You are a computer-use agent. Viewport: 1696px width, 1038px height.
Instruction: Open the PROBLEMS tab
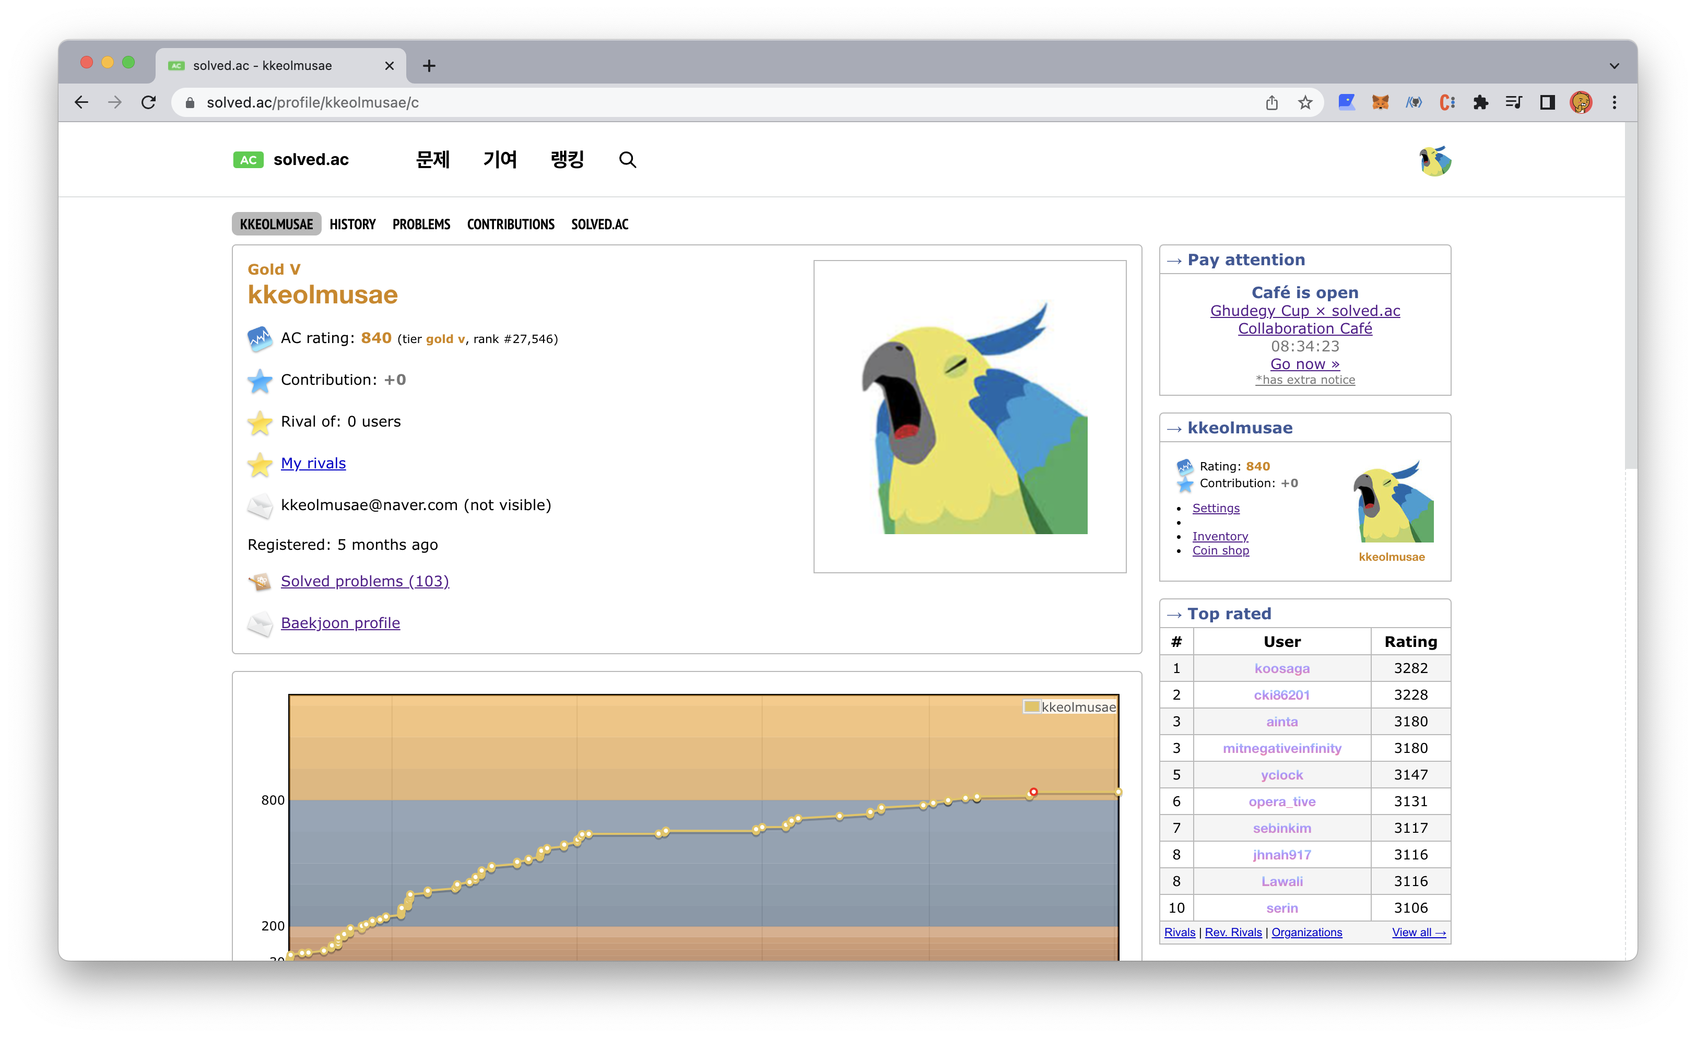[x=421, y=225]
